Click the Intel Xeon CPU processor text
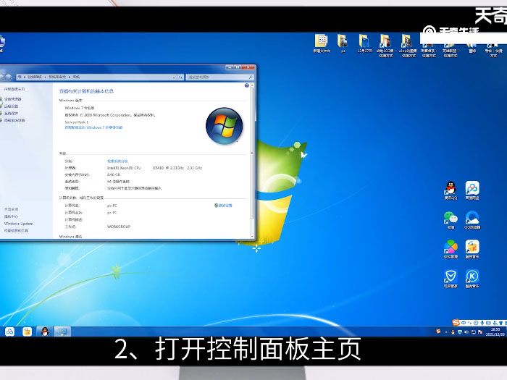 [154, 168]
